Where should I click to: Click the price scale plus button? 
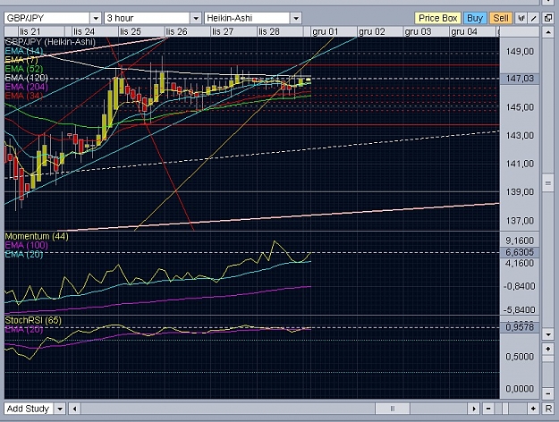(x=548, y=350)
